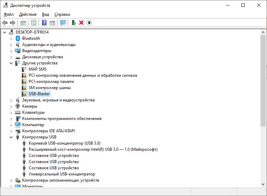Viewport: 267px width, 196px height.
Task: Click the display adapter icon by Видеоадаптеры
Action: pos(18,51)
